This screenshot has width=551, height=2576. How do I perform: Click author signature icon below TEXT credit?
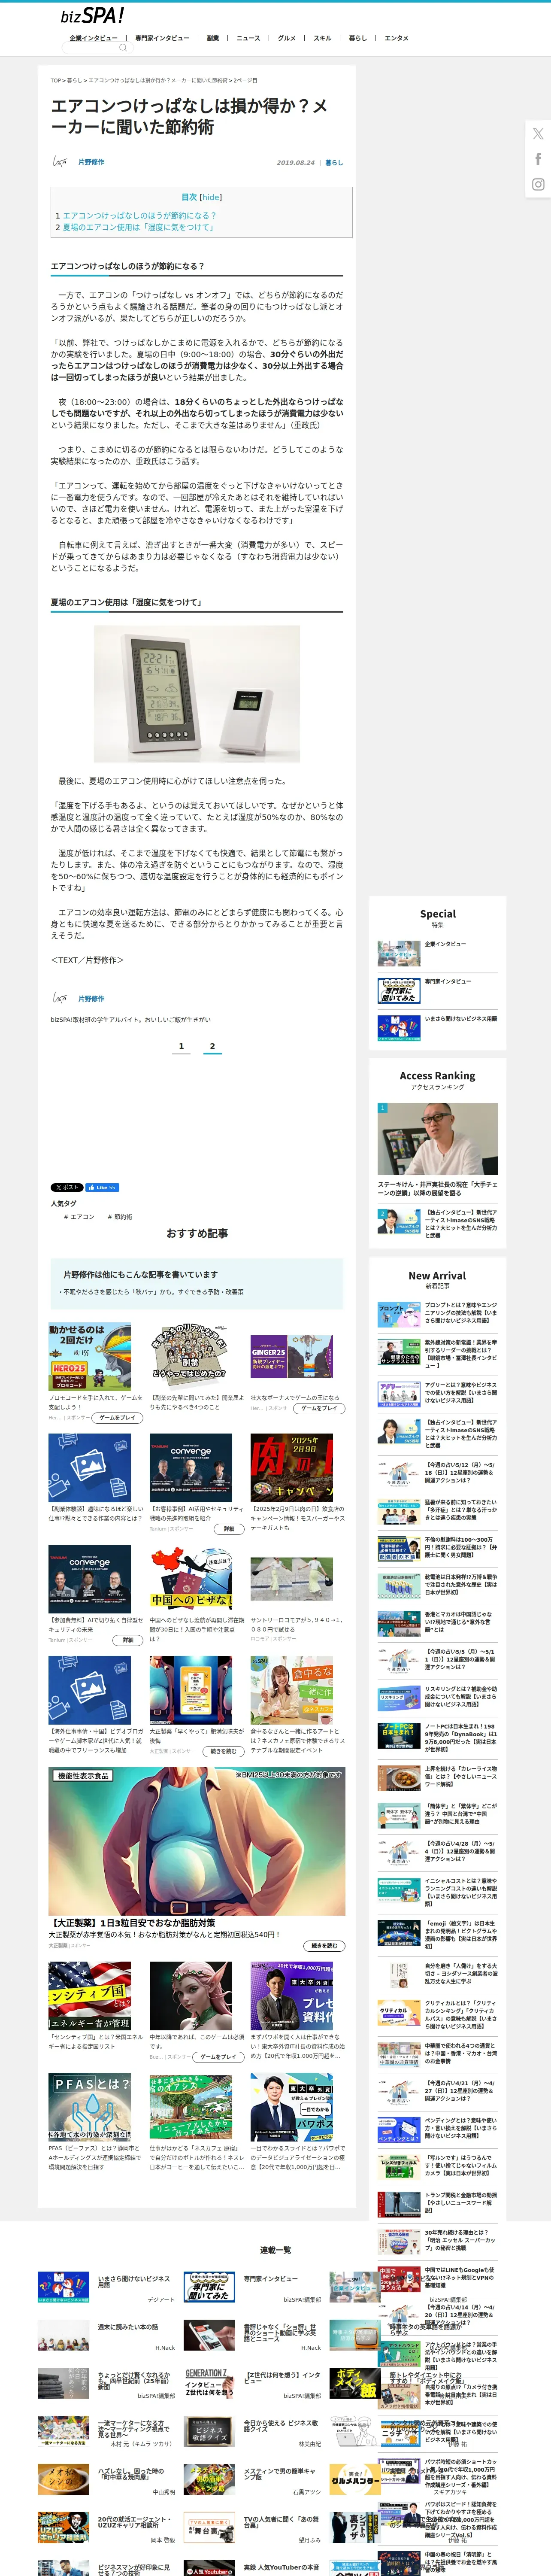[60, 998]
